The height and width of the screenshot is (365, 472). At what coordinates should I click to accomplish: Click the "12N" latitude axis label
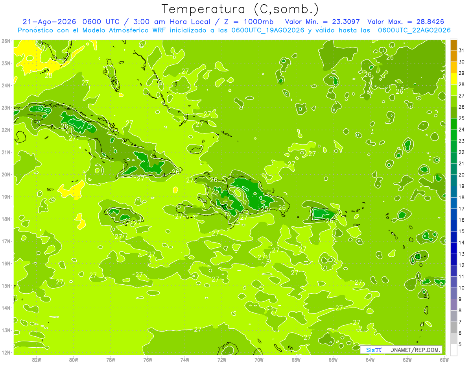6,352
